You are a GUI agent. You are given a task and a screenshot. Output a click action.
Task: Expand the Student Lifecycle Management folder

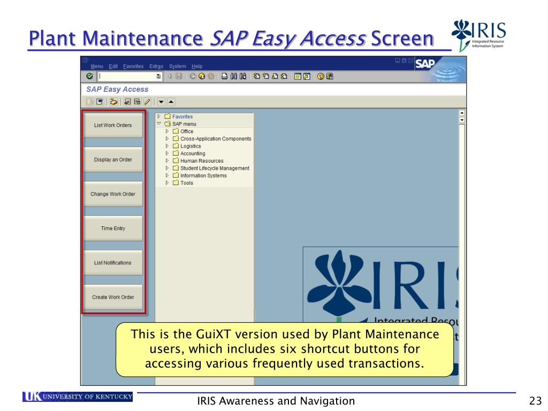[x=167, y=168]
